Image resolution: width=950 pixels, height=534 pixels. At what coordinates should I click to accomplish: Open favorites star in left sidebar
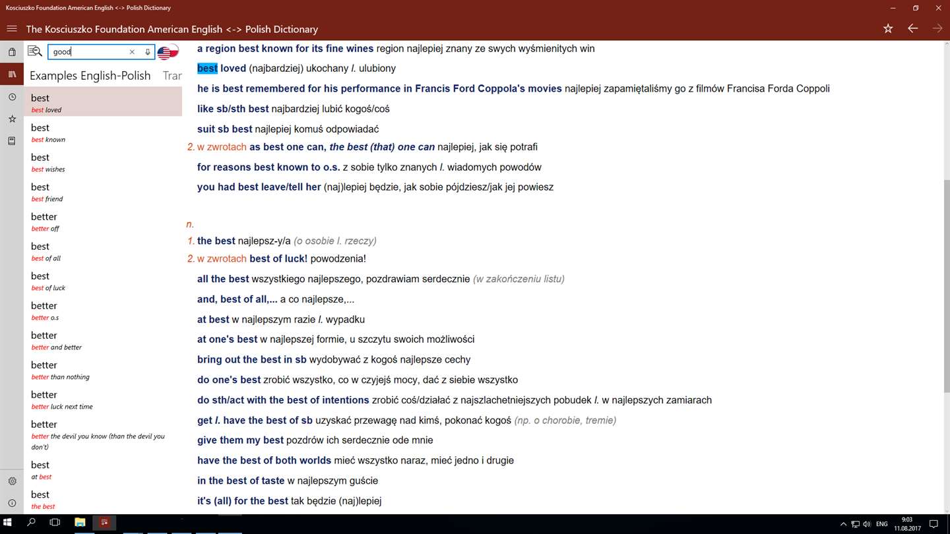tap(12, 119)
